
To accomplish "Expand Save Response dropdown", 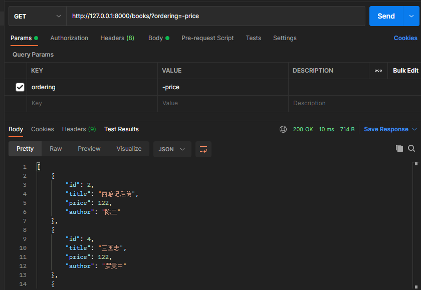I will (414, 129).
